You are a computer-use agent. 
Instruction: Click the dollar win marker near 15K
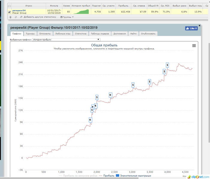[x=97, y=97]
